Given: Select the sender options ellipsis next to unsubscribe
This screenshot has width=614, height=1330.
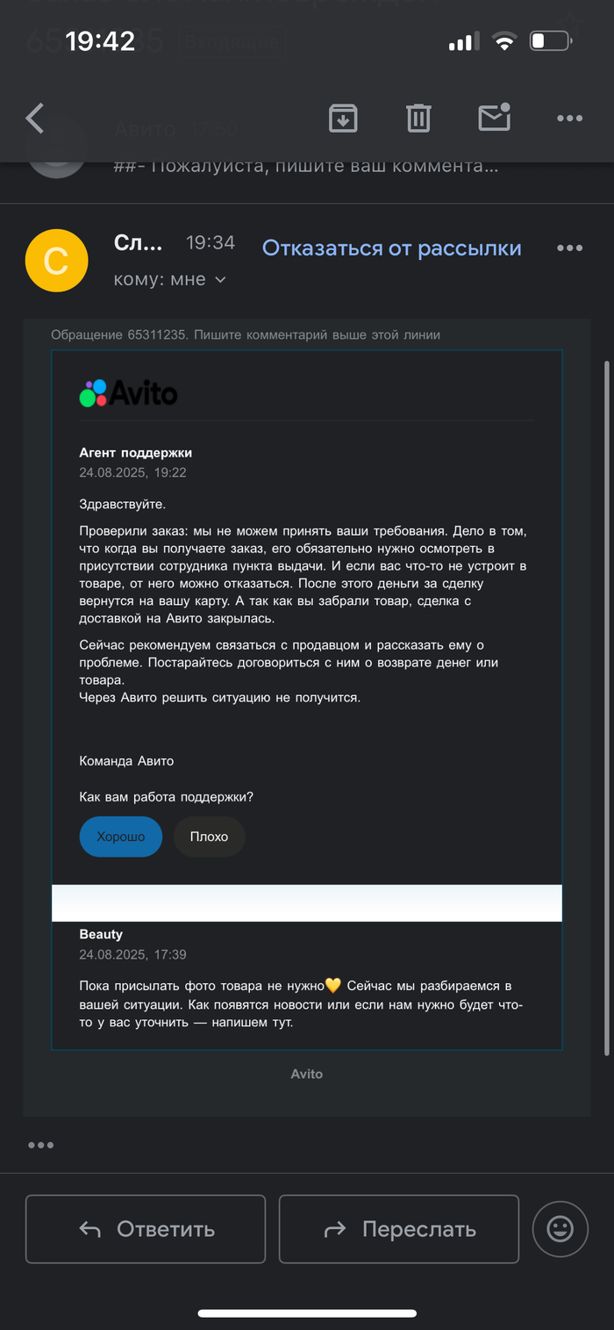Looking at the screenshot, I should point(569,248).
